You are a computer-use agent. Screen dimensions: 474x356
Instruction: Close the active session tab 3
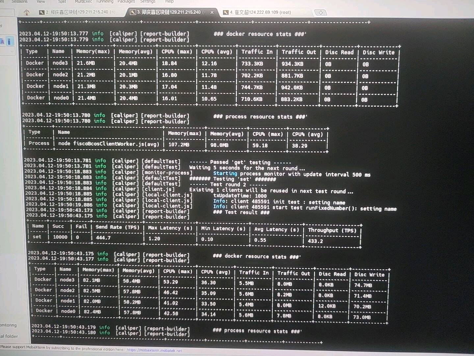pyautogui.click(x=212, y=13)
